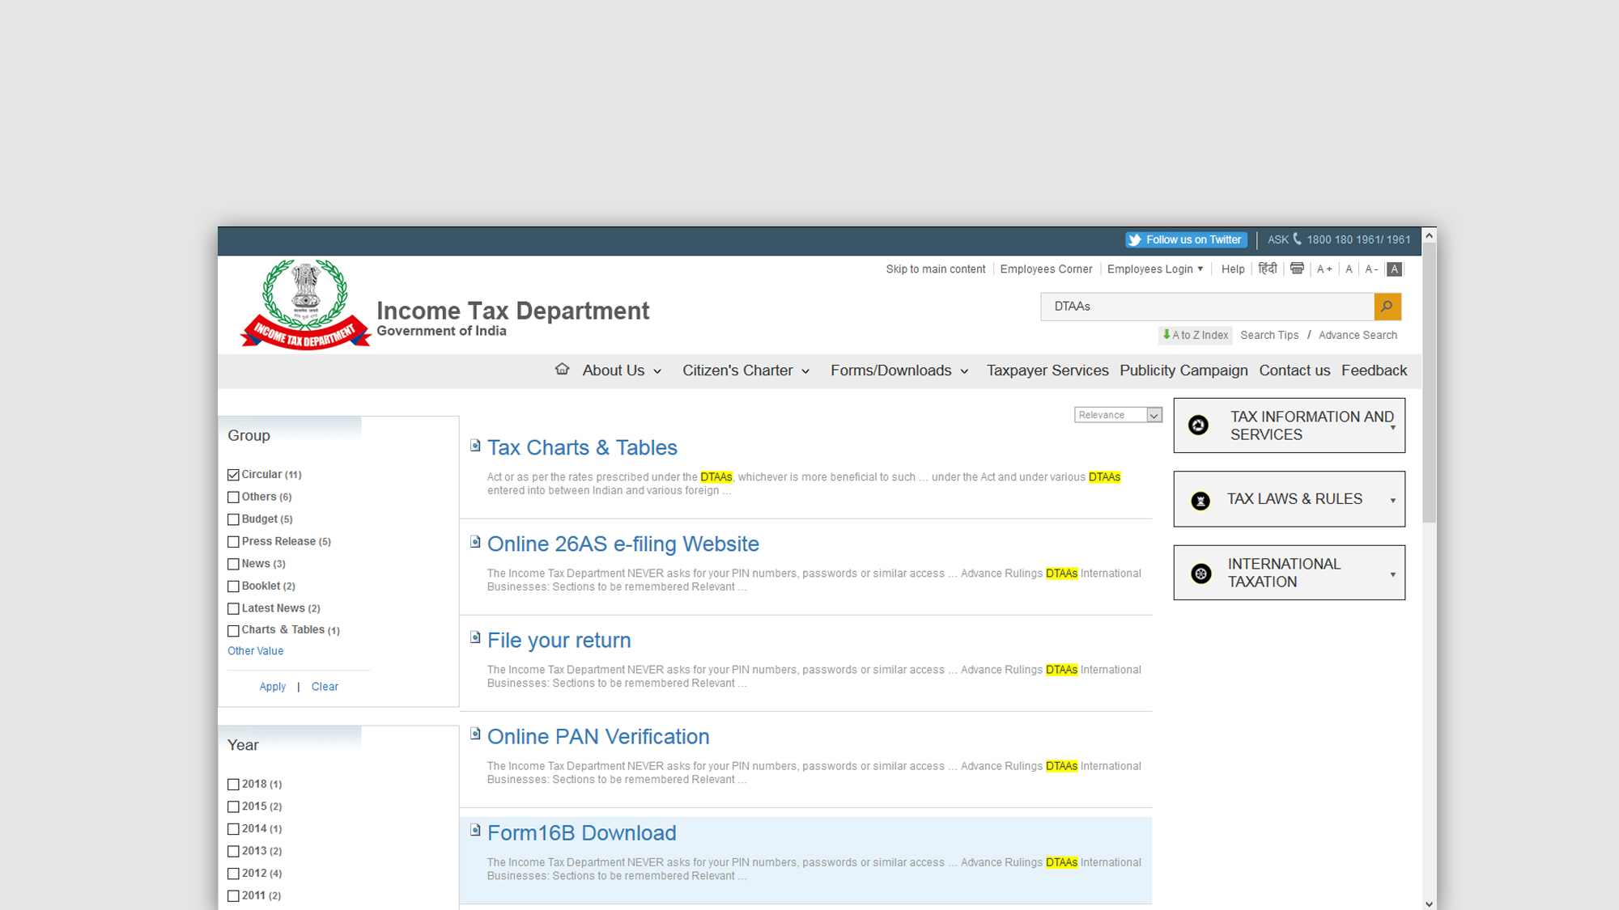1619x910 pixels.
Task: Open the Taxpayer Services menu item
Action: click(1047, 370)
